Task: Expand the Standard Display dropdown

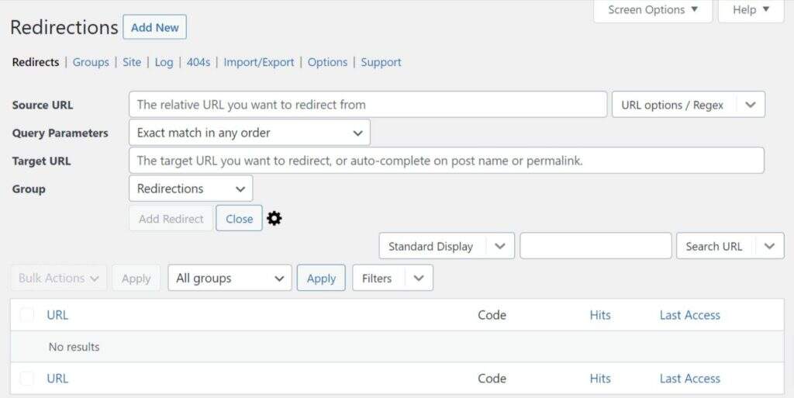Action: coord(499,247)
